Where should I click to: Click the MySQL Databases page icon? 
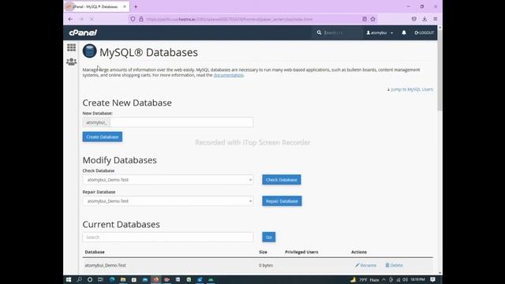tap(89, 50)
